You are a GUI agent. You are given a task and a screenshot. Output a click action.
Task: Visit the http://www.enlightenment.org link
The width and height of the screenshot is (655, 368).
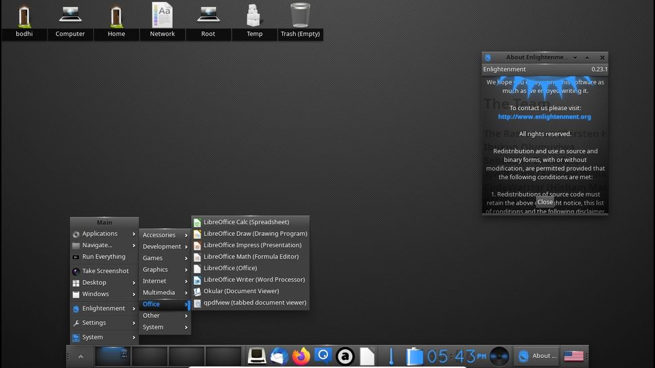click(544, 117)
